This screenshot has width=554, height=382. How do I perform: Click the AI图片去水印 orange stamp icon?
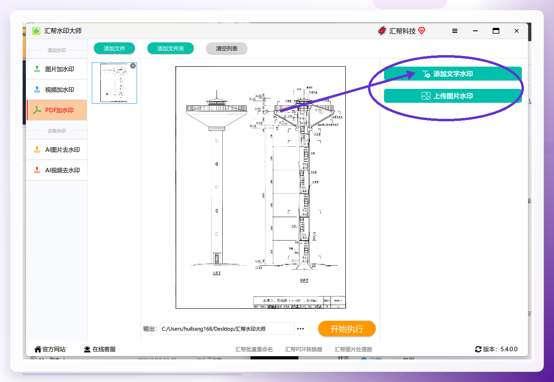37,150
